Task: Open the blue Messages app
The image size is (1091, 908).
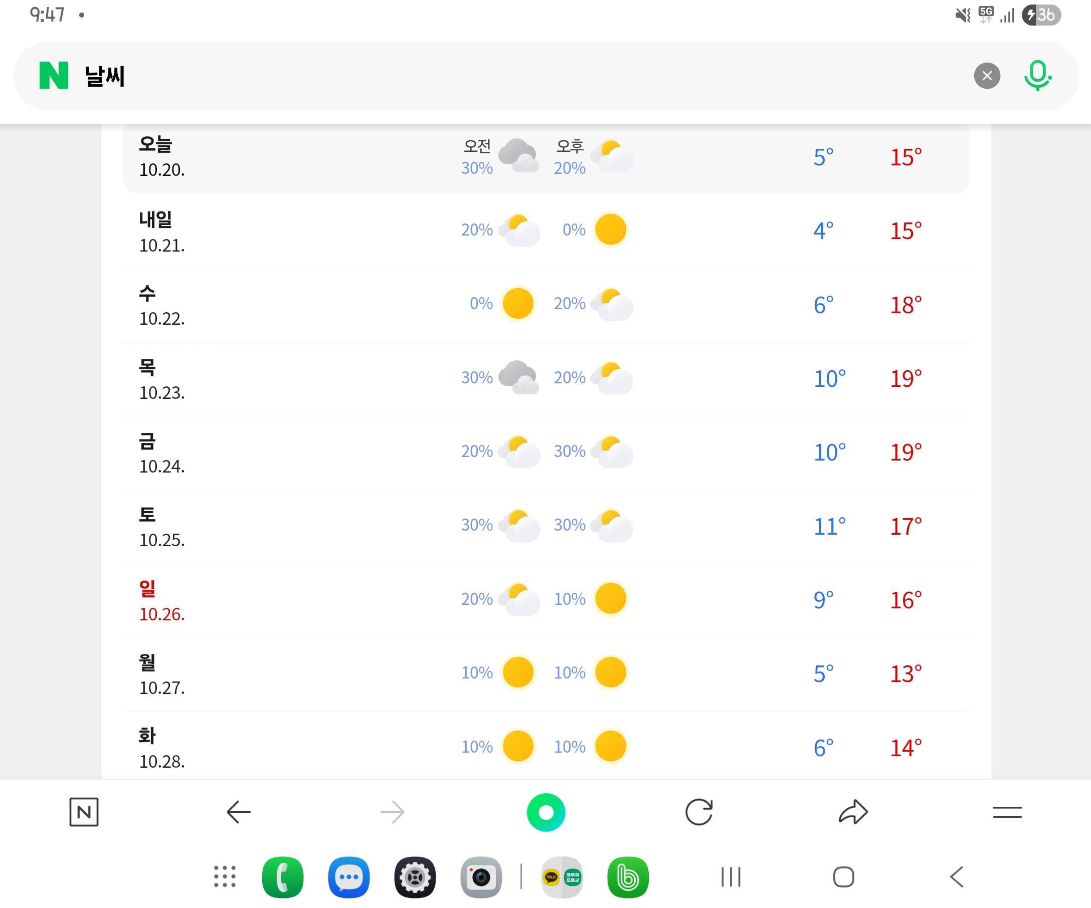Action: (x=348, y=876)
